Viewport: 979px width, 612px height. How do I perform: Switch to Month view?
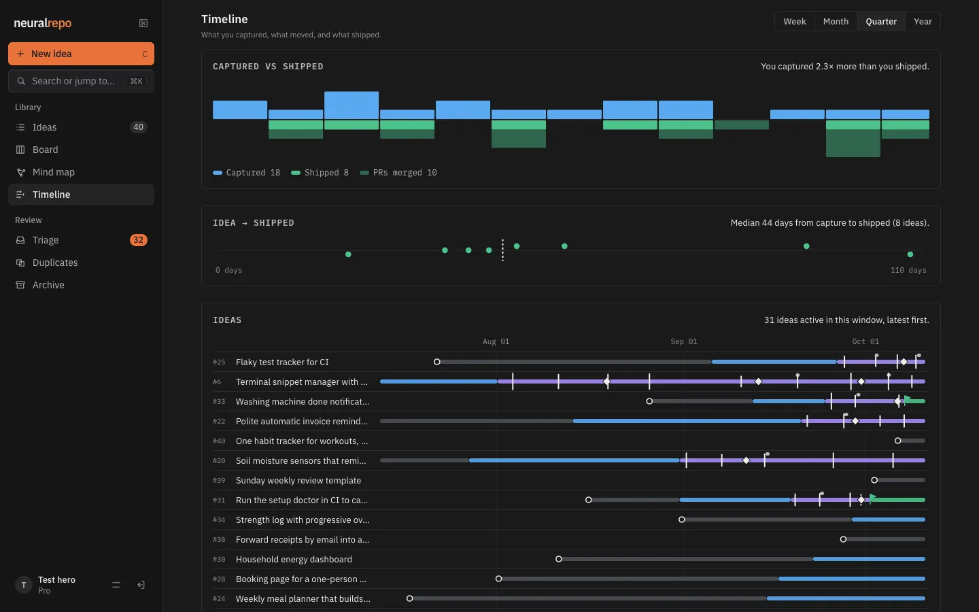(x=836, y=21)
